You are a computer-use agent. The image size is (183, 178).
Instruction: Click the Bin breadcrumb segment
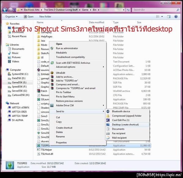click(95, 10)
